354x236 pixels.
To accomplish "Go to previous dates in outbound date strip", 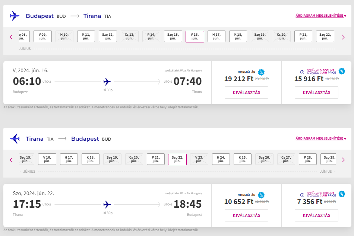I will click(x=11, y=37).
